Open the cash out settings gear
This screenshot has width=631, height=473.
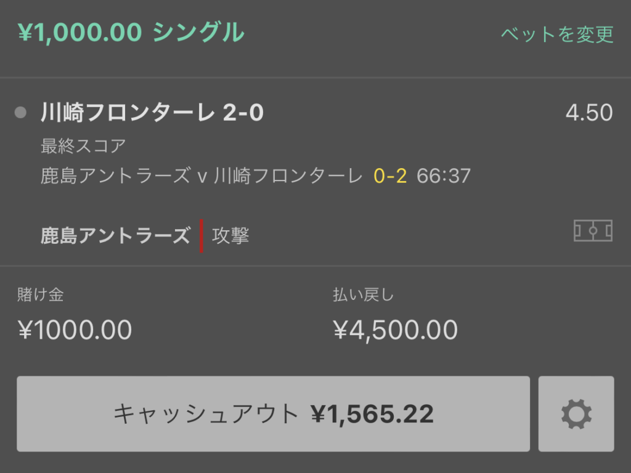point(576,414)
